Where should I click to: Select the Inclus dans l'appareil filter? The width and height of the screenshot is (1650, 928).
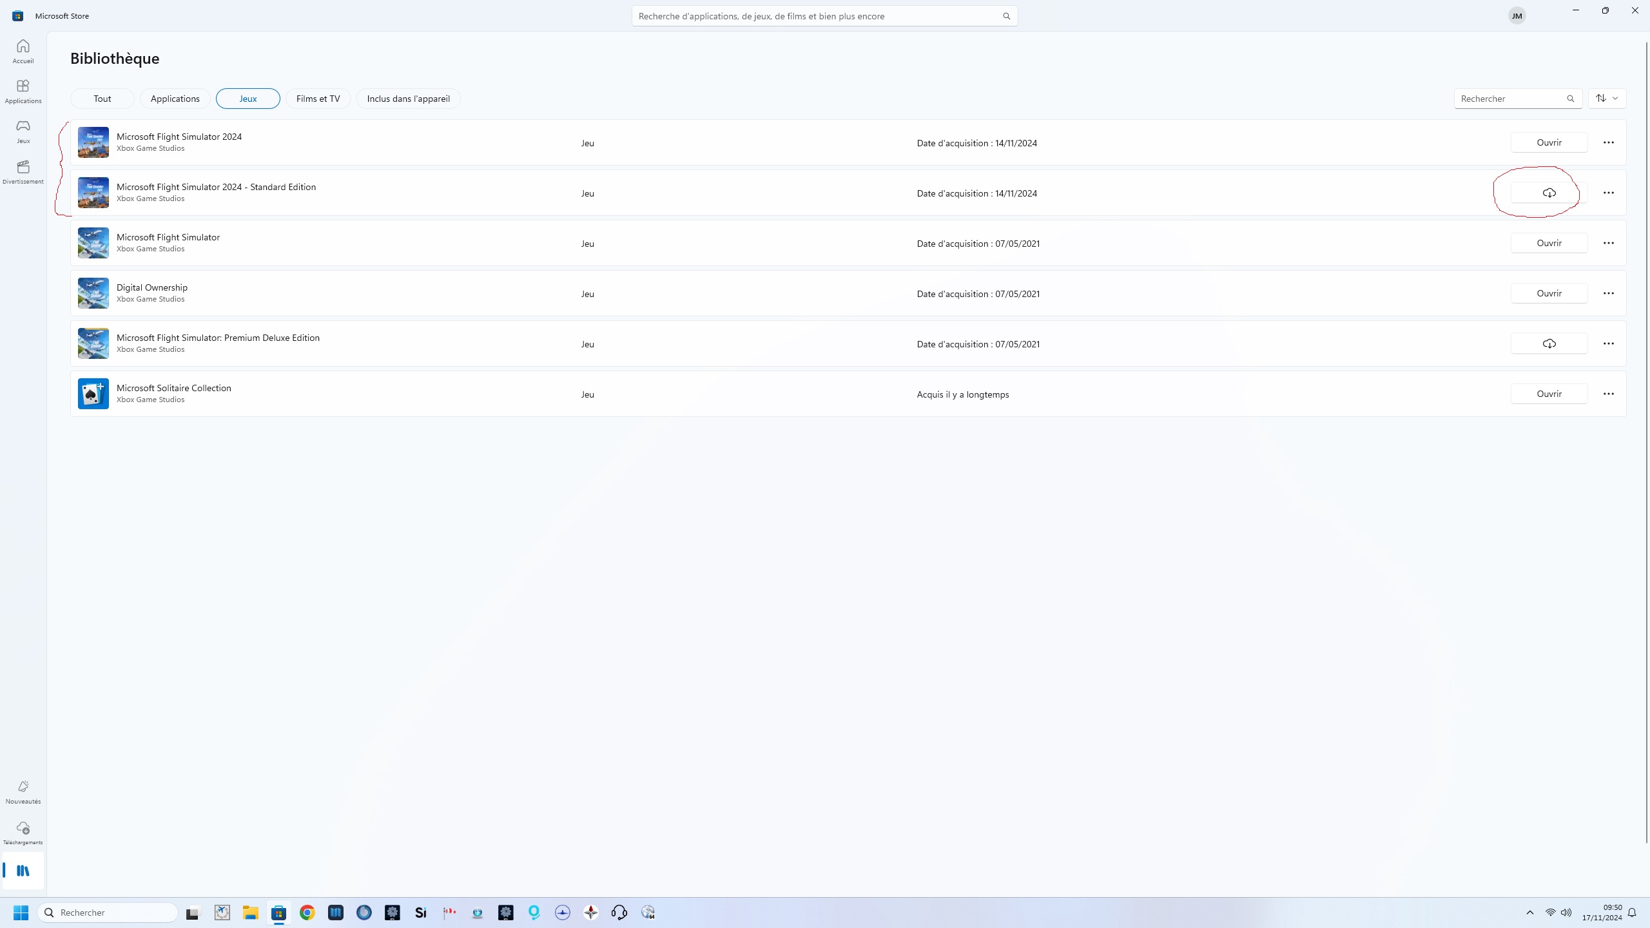(x=409, y=99)
